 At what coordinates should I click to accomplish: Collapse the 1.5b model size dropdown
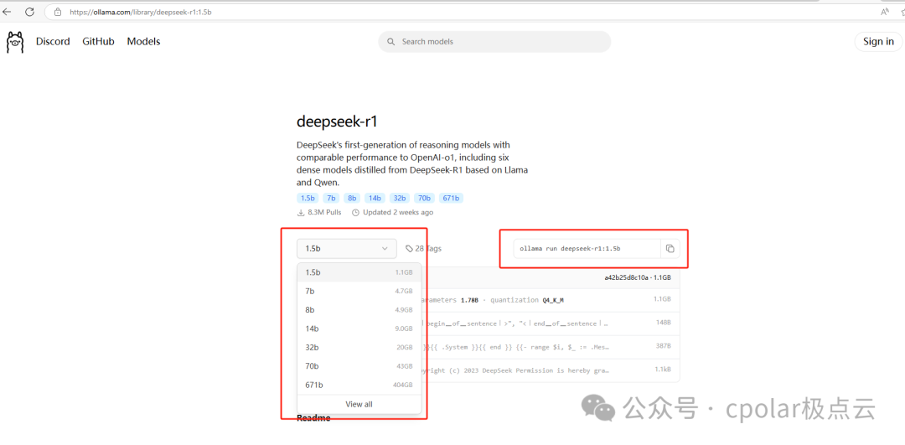[x=347, y=249]
